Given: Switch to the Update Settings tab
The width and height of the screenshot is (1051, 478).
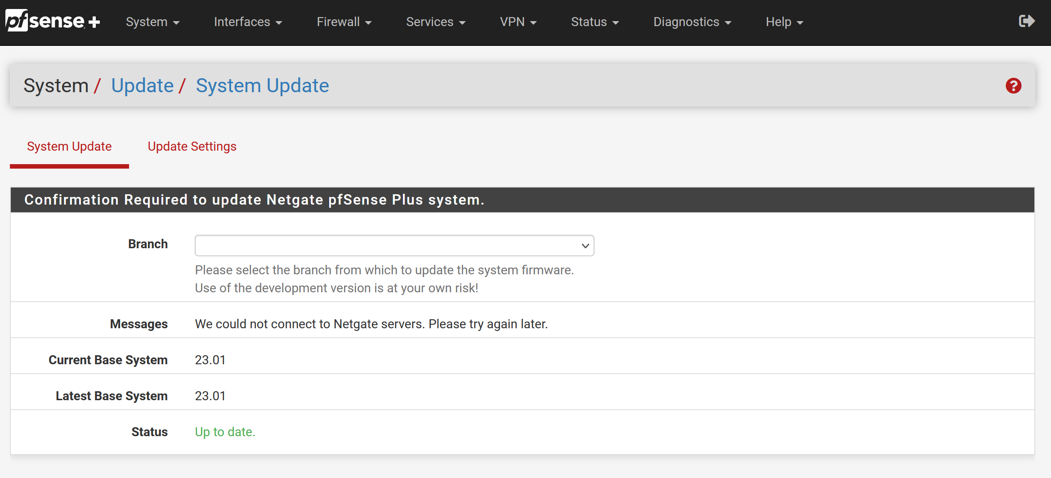Looking at the screenshot, I should (192, 147).
